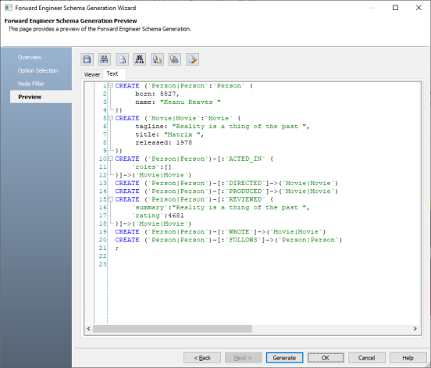Open the Overview page in sidebar
Image resolution: width=431 pixels, height=368 pixels.
coord(30,58)
